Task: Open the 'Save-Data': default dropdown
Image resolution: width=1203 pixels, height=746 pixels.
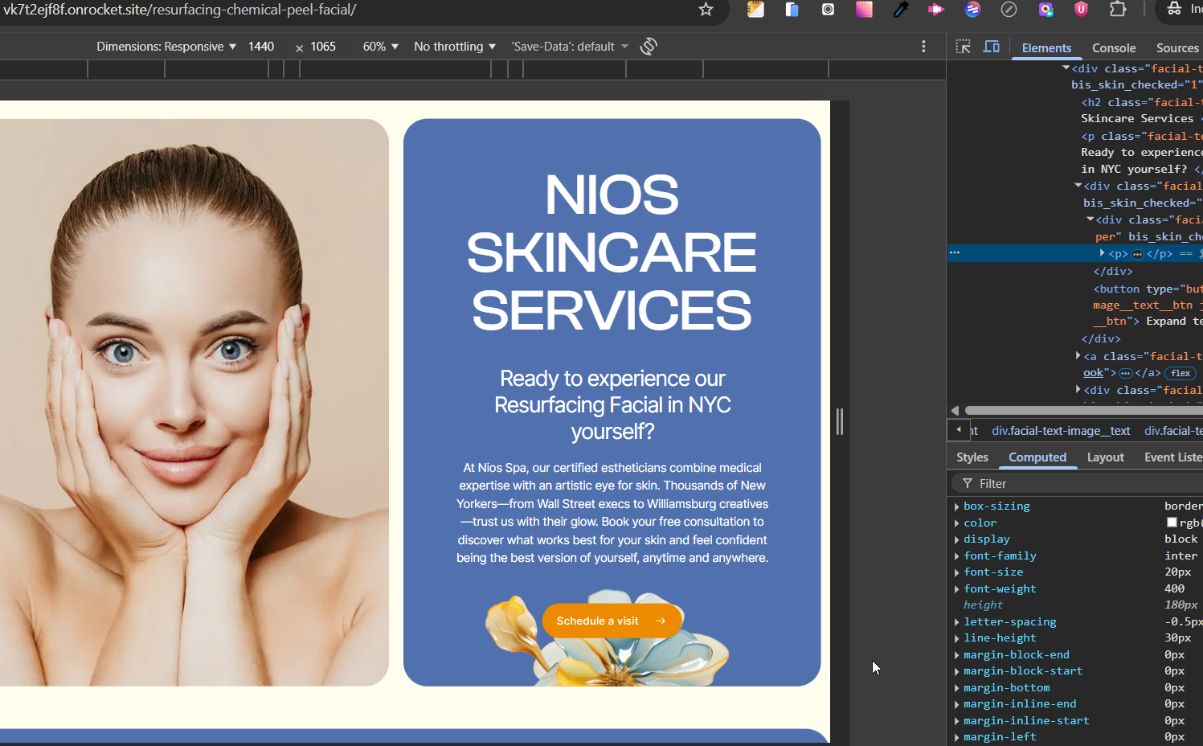Action: 570,47
